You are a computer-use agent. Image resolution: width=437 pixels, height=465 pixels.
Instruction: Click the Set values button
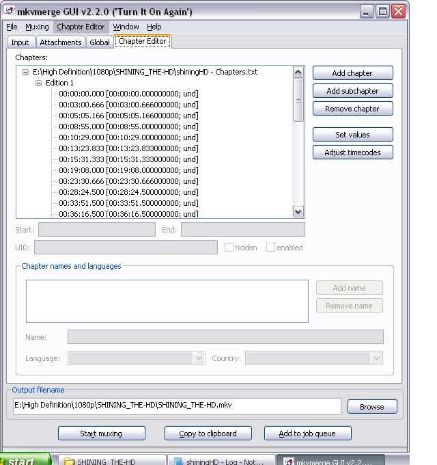pos(352,135)
